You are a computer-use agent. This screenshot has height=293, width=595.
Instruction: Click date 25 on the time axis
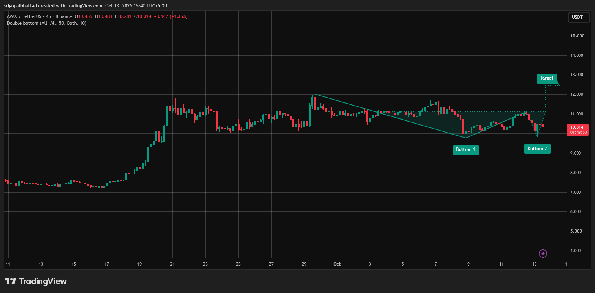click(x=238, y=264)
